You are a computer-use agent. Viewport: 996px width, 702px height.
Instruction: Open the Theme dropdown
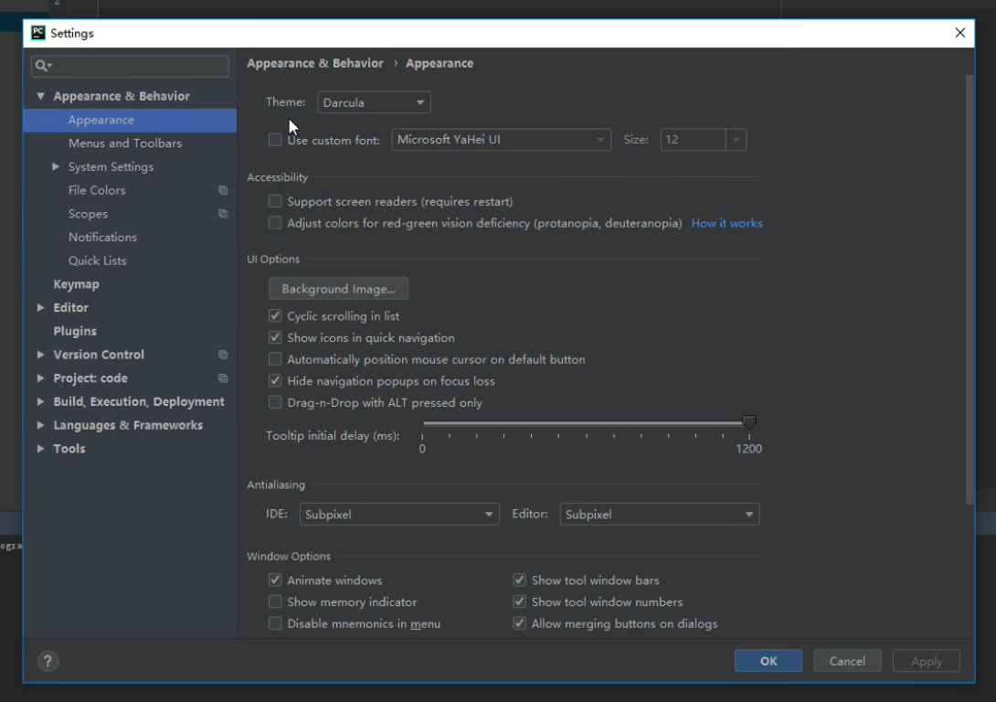coord(373,101)
